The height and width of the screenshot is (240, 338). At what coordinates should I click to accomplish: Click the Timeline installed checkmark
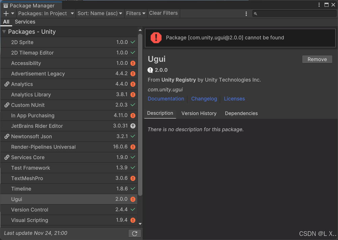(133, 189)
